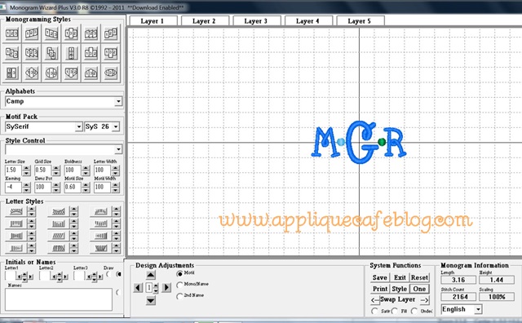Switch to the Layer 2 tab
Viewport: 522px width, 323px height.
tap(204, 21)
